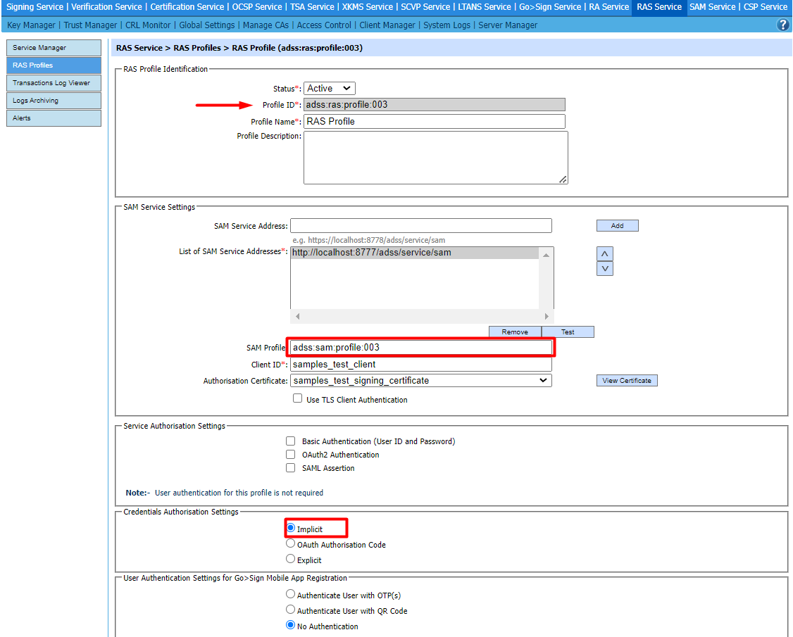Tick the OAuth2 Authentication checkbox
This screenshot has width=793, height=637.
[290, 455]
